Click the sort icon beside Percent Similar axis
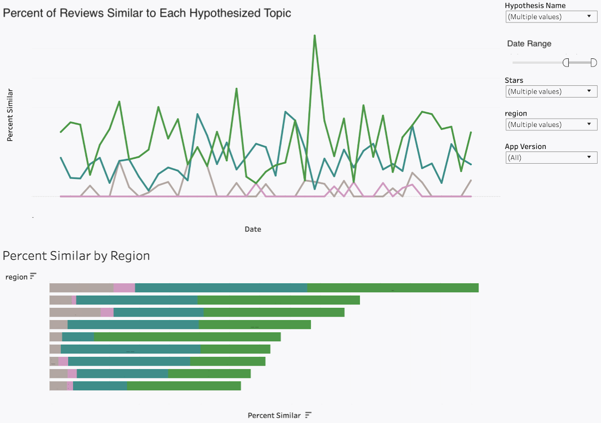This screenshot has width=601, height=423. point(308,415)
